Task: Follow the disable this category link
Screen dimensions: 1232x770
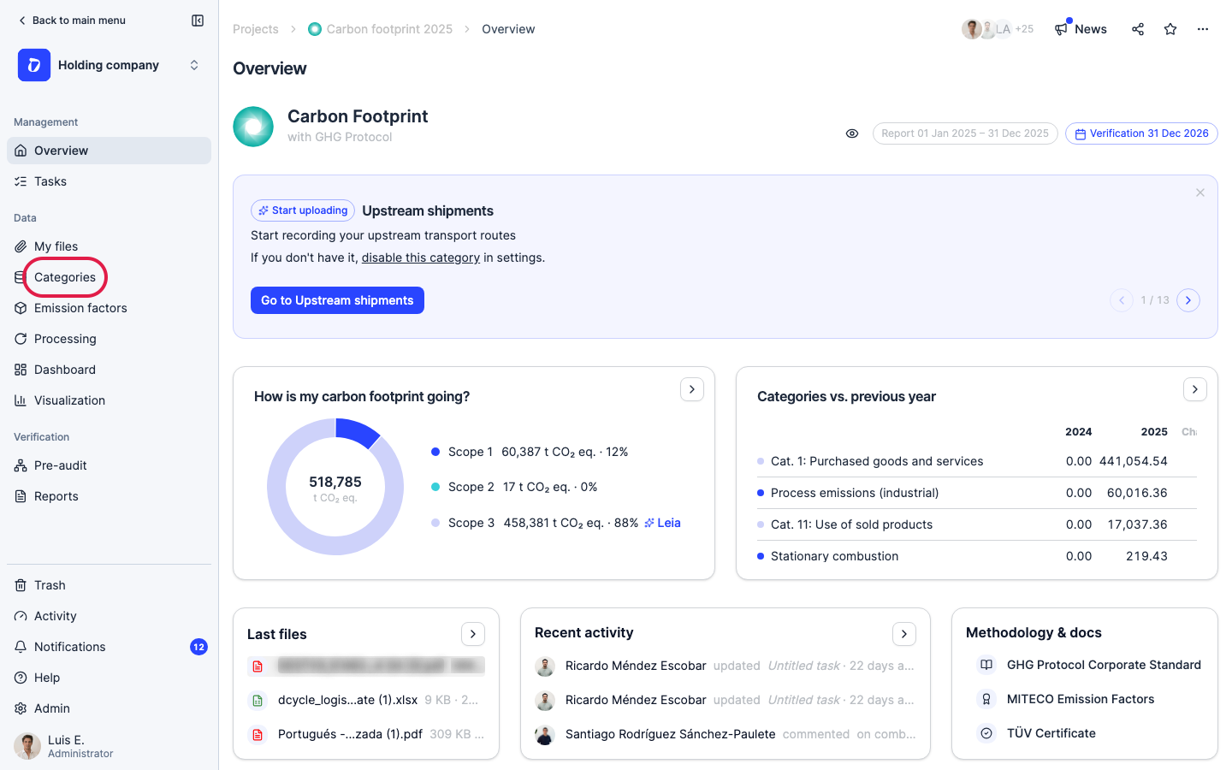Action: coord(421,258)
